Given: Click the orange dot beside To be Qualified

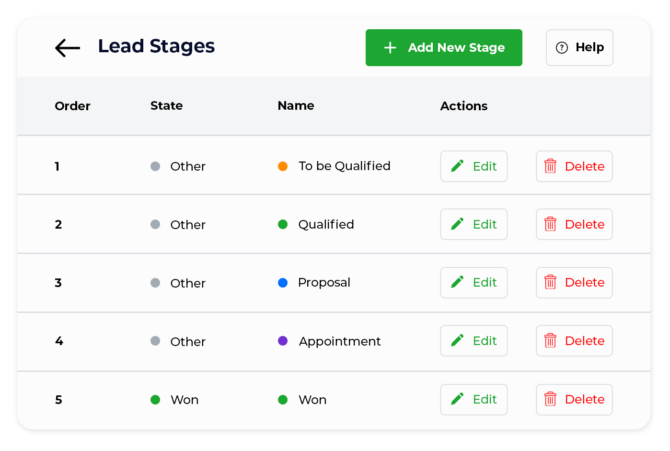Looking at the screenshot, I should click(283, 166).
